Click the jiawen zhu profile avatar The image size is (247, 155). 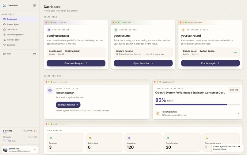pyautogui.click(x=5, y=150)
